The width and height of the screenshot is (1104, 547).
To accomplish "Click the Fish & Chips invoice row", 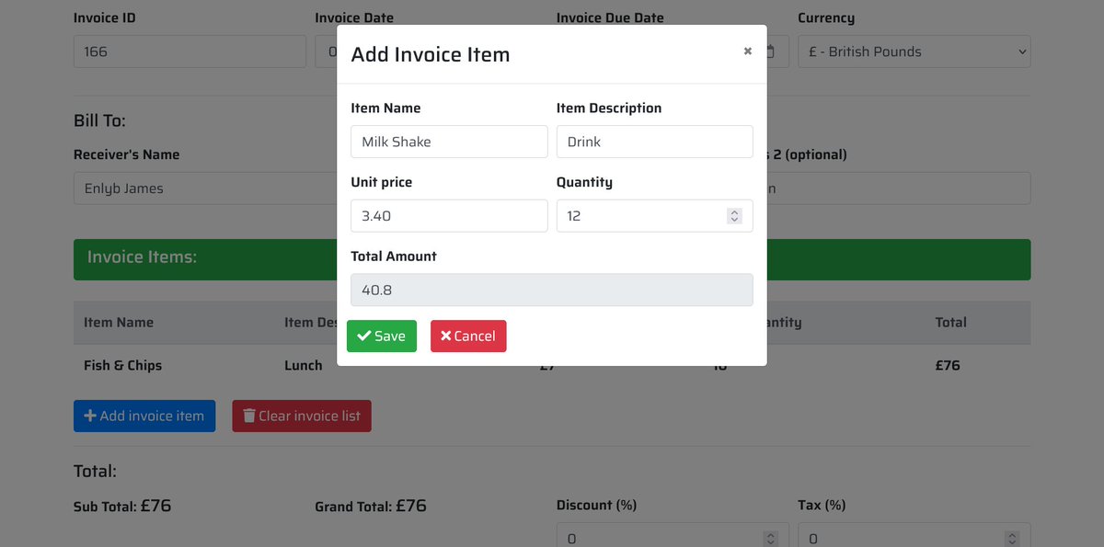I will click(552, 365).
